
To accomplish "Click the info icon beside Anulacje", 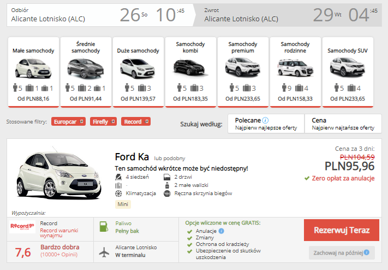I will (221, 231).
